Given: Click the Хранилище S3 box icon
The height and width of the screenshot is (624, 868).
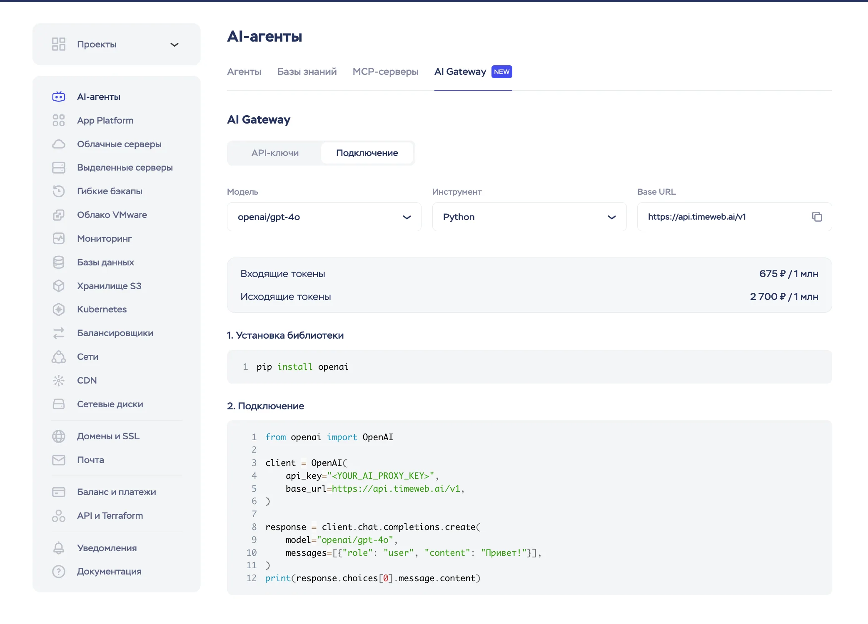Looking at the screenshot, I should [59, 286].
